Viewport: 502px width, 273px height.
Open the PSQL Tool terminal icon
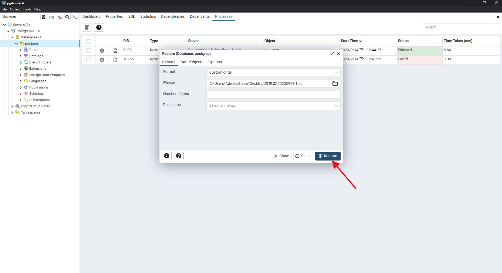[x=75, y=17]
